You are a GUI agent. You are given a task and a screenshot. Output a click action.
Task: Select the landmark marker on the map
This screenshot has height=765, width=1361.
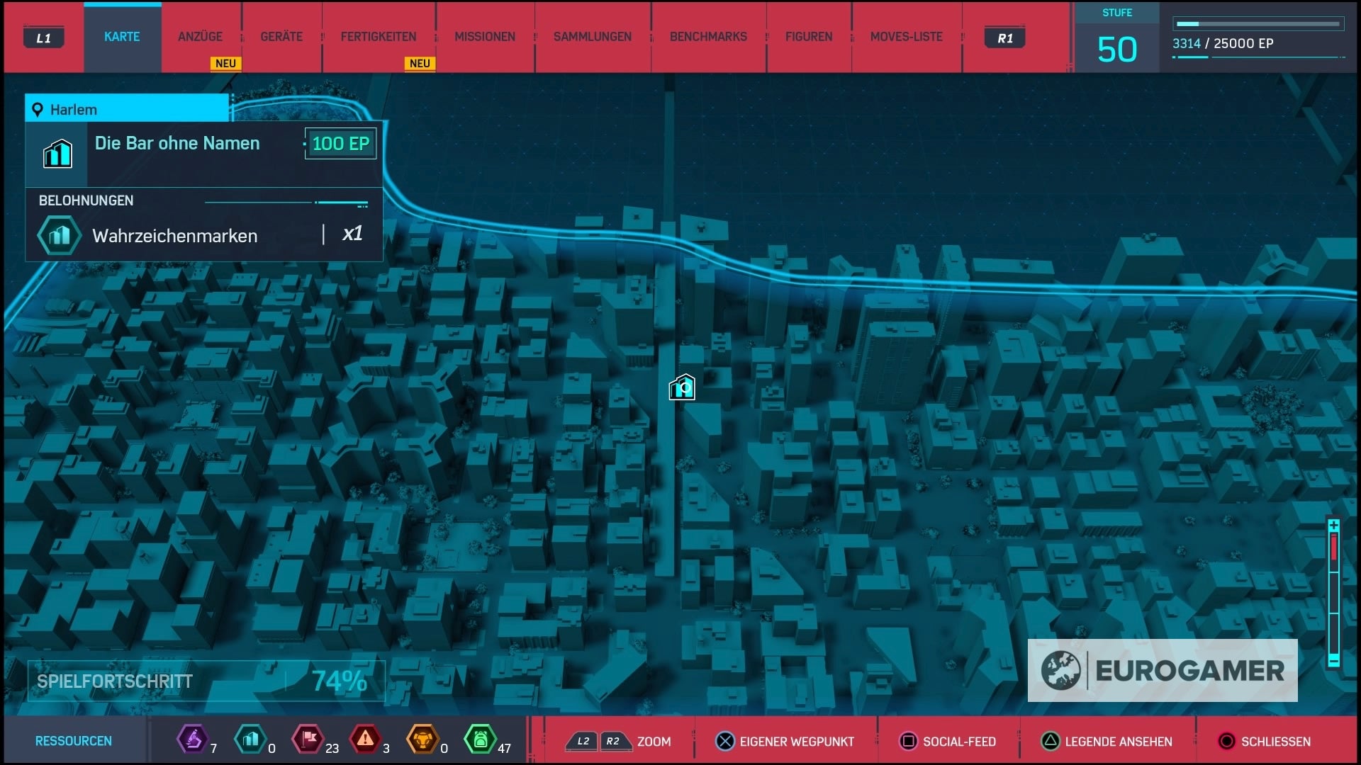682,387
